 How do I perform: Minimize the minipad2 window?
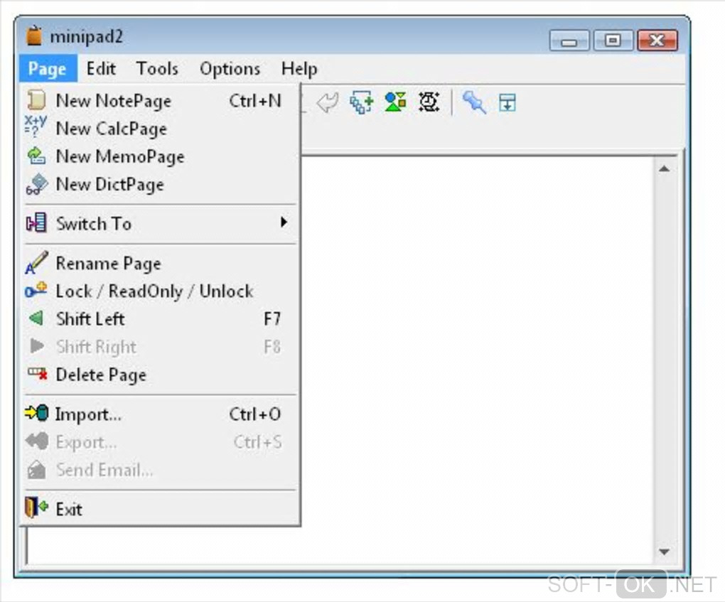click(x=569, y=41)
